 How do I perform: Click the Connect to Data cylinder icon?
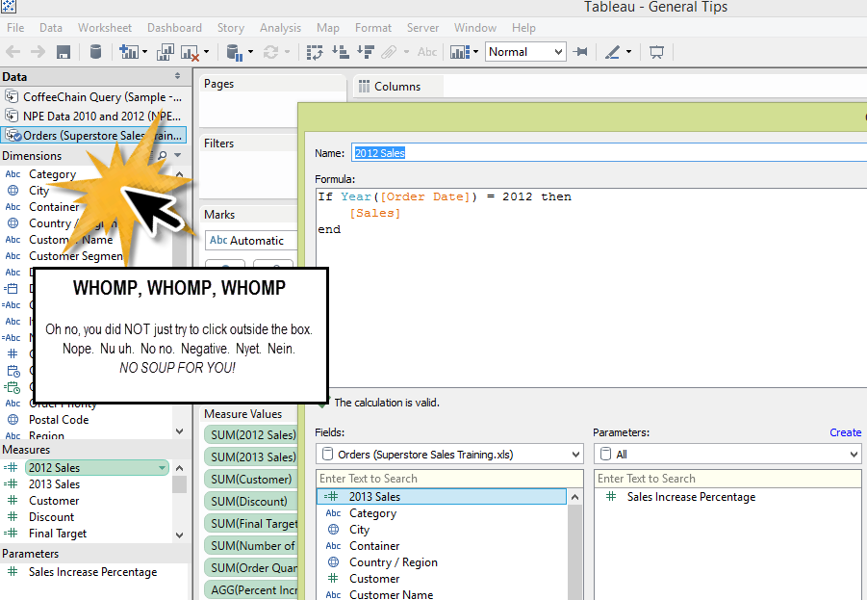pyautogui.click(x=95, y=52)
